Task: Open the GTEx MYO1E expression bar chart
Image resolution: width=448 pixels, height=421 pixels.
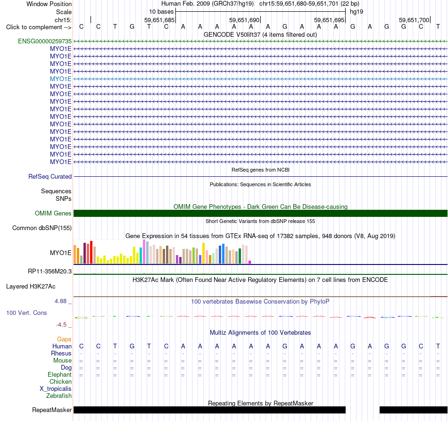Action: 162,252
